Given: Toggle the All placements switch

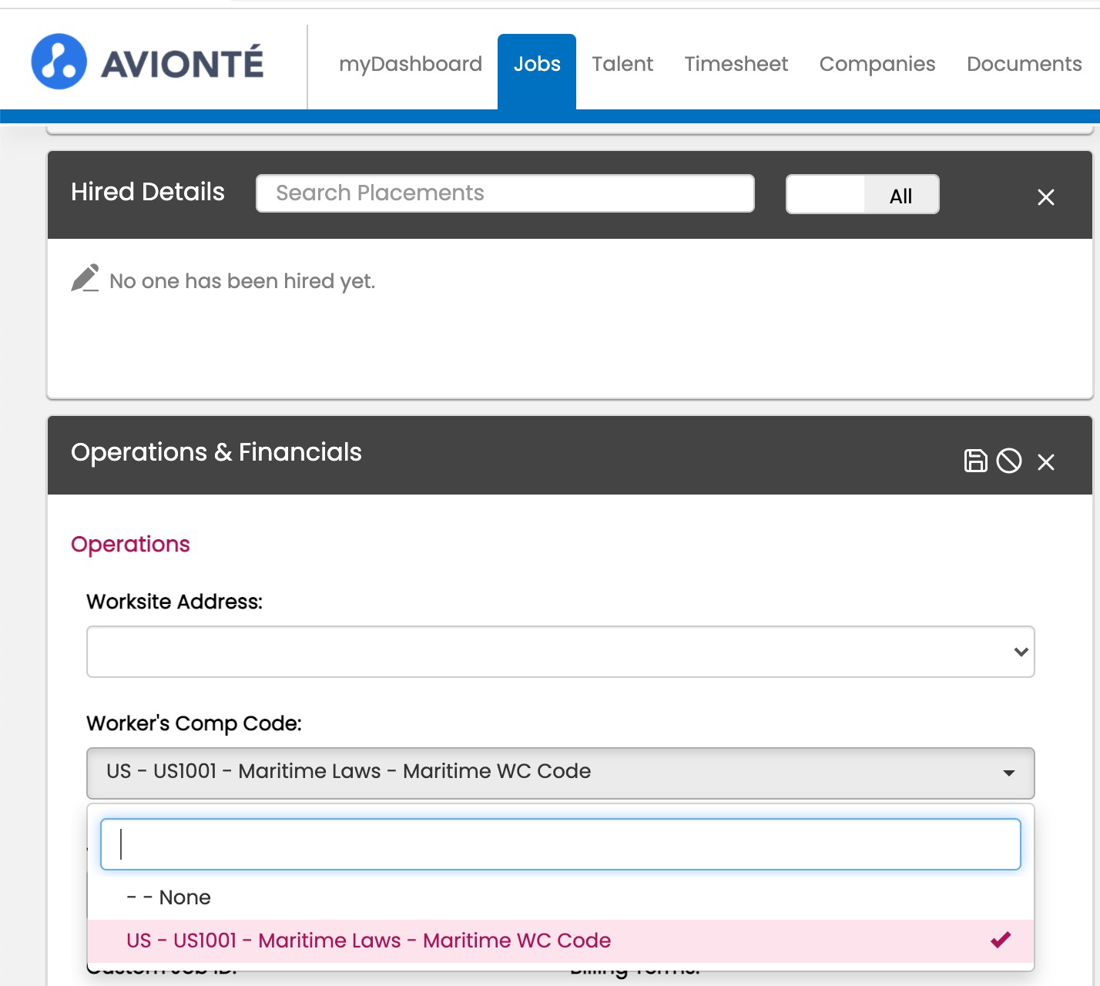Looking at the screenshot, I should pos(862,194).
